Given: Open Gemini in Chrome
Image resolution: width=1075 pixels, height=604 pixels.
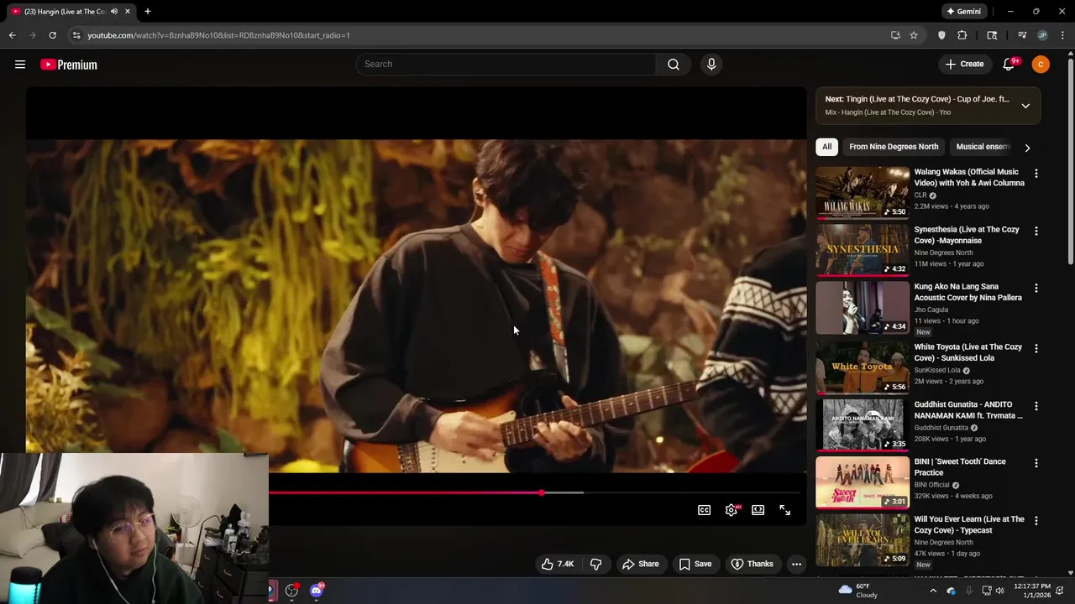Looking at the screenshot, I should 963,12.
